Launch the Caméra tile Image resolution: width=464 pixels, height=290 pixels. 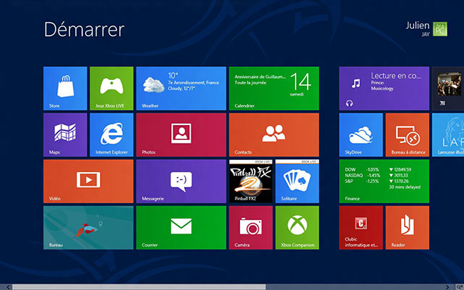(x=251, y=227)
